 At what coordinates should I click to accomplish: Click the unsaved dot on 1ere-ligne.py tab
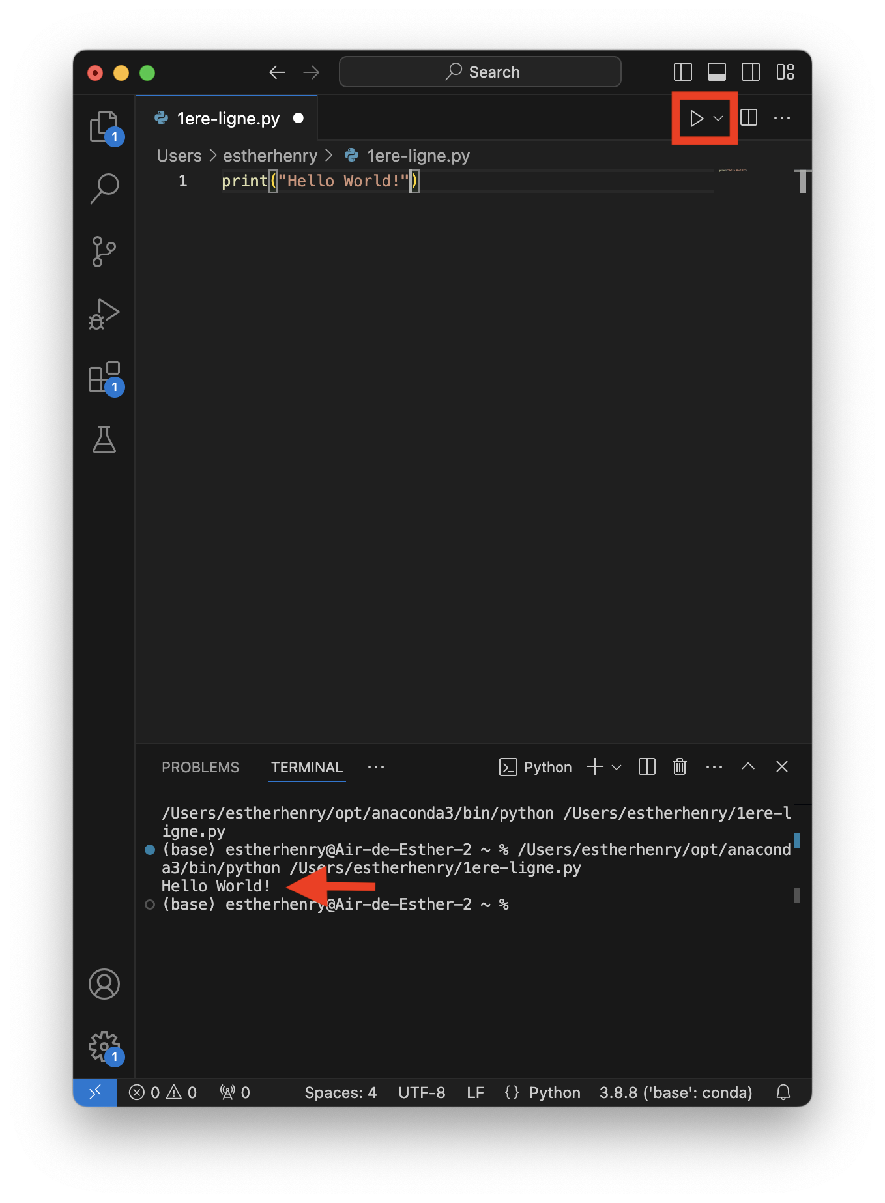[298, 118]
